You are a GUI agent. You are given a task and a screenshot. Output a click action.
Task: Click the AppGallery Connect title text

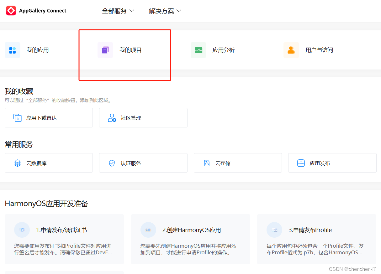click(43, 11)
